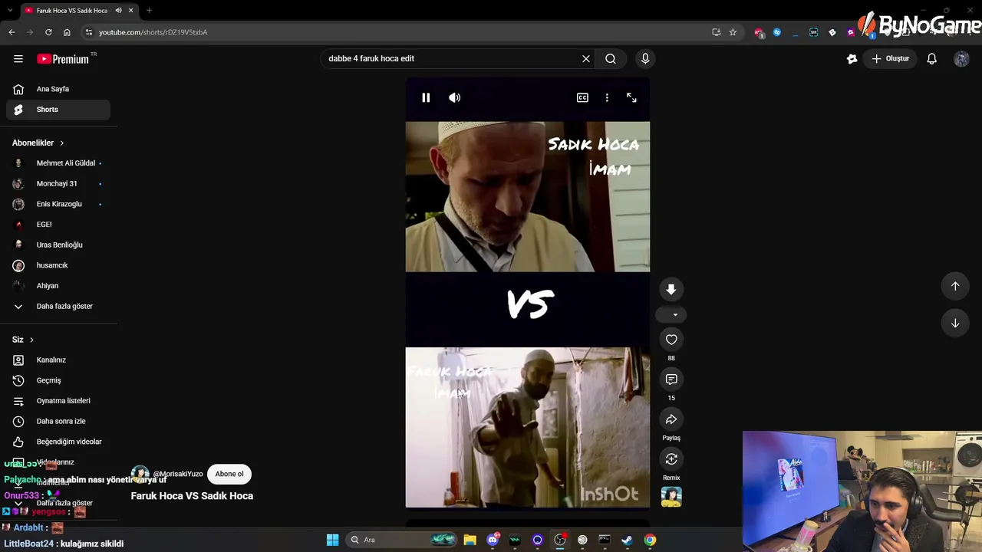Screen dimensions: 982x552
Task: Pause the Short video
Action: [x=426, y=97]
